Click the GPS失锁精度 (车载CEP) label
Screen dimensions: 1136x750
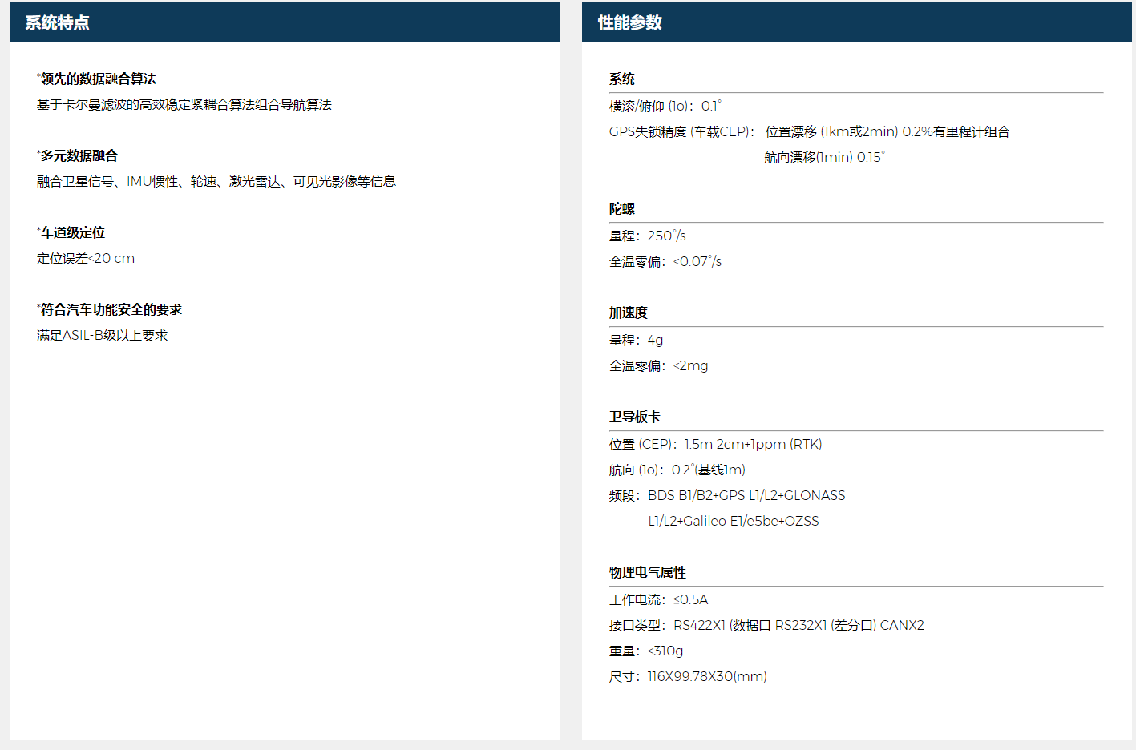click(x=682, y=131)
